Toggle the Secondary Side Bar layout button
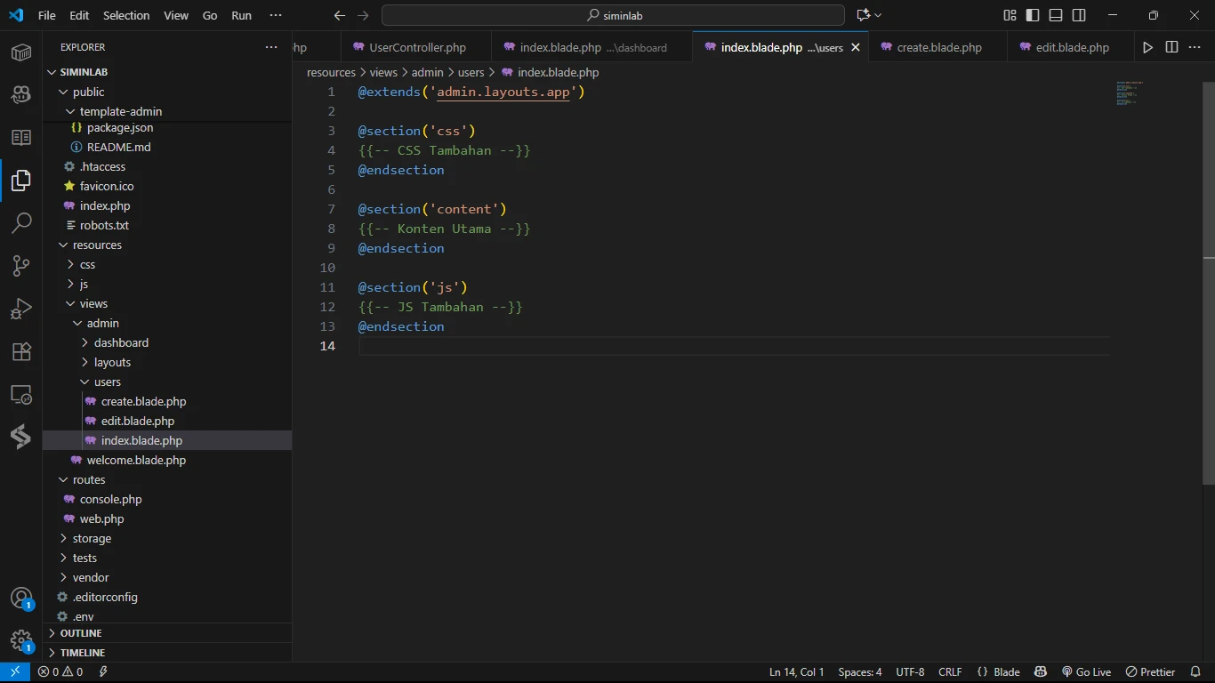This screenshot has height=683, width=1215. click(1079, 15)
